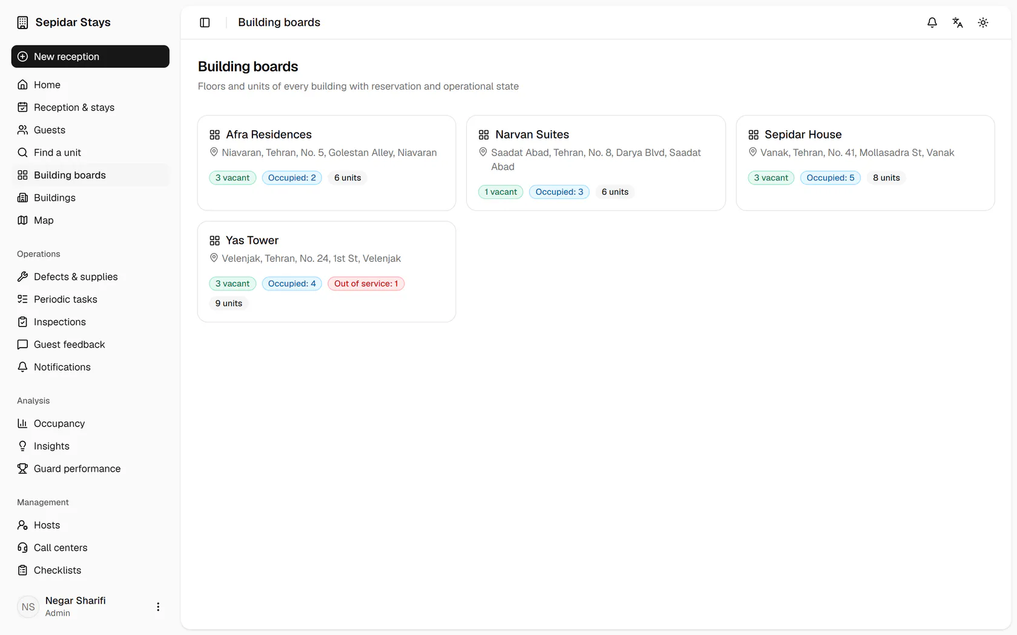Click location pin icon on Sepidar House
The height and width of the screenshot is (635, 1017).
752,152
